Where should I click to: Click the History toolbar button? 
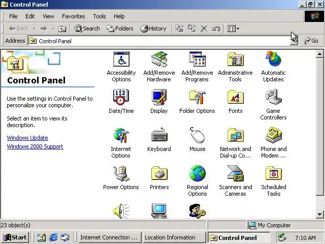pyautogui.click(x=153, y=28)
